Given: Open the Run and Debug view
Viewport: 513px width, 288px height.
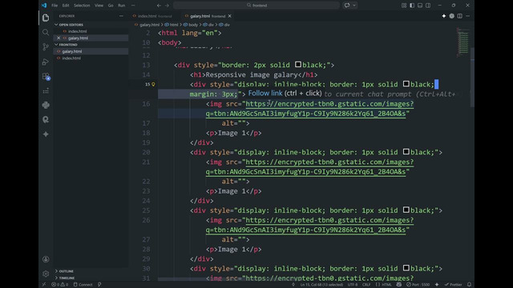Looking at the screenshot, I should pyautogui.click(x=46, y=62).
